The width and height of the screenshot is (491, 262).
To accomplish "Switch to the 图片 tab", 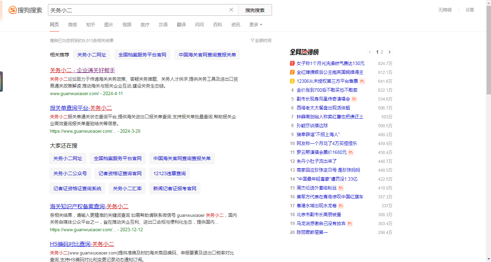I will click(x=109, y=25).
